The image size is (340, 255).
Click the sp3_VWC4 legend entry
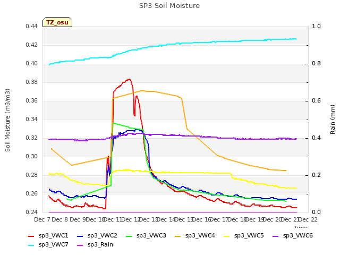tap(195, 236)
